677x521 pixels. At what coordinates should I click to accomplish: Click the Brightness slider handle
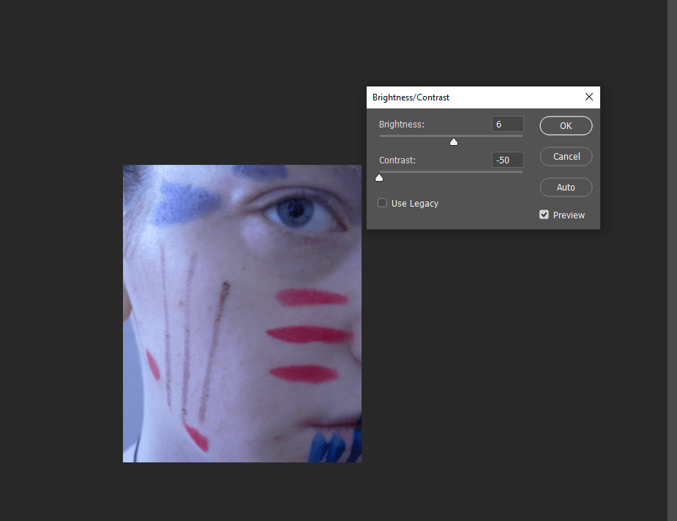(x=454, y=141)
